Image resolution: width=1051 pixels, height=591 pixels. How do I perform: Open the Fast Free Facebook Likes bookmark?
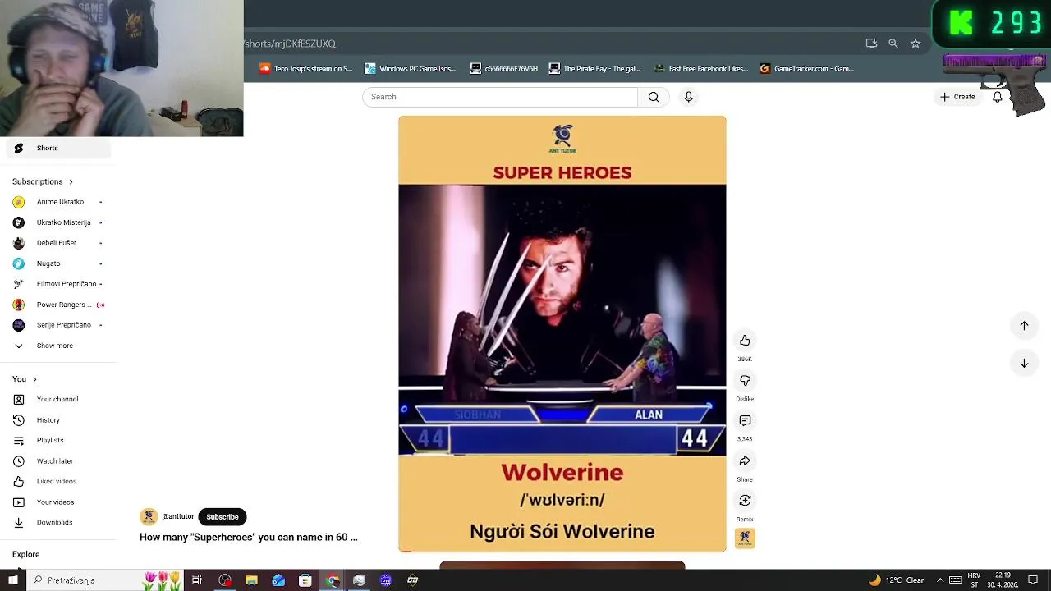click(x=701, y=69)
